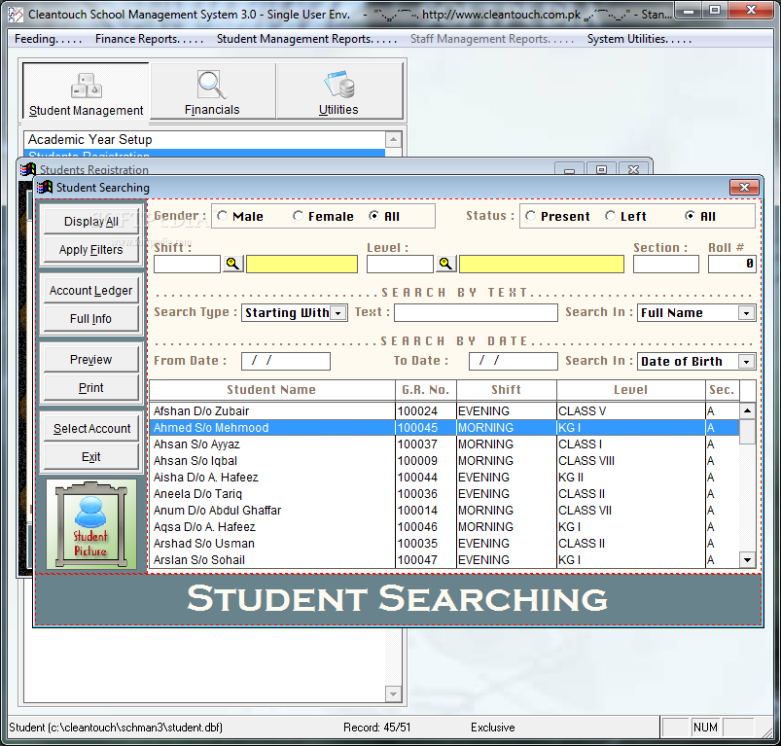Select Female gender radio button

298,216
